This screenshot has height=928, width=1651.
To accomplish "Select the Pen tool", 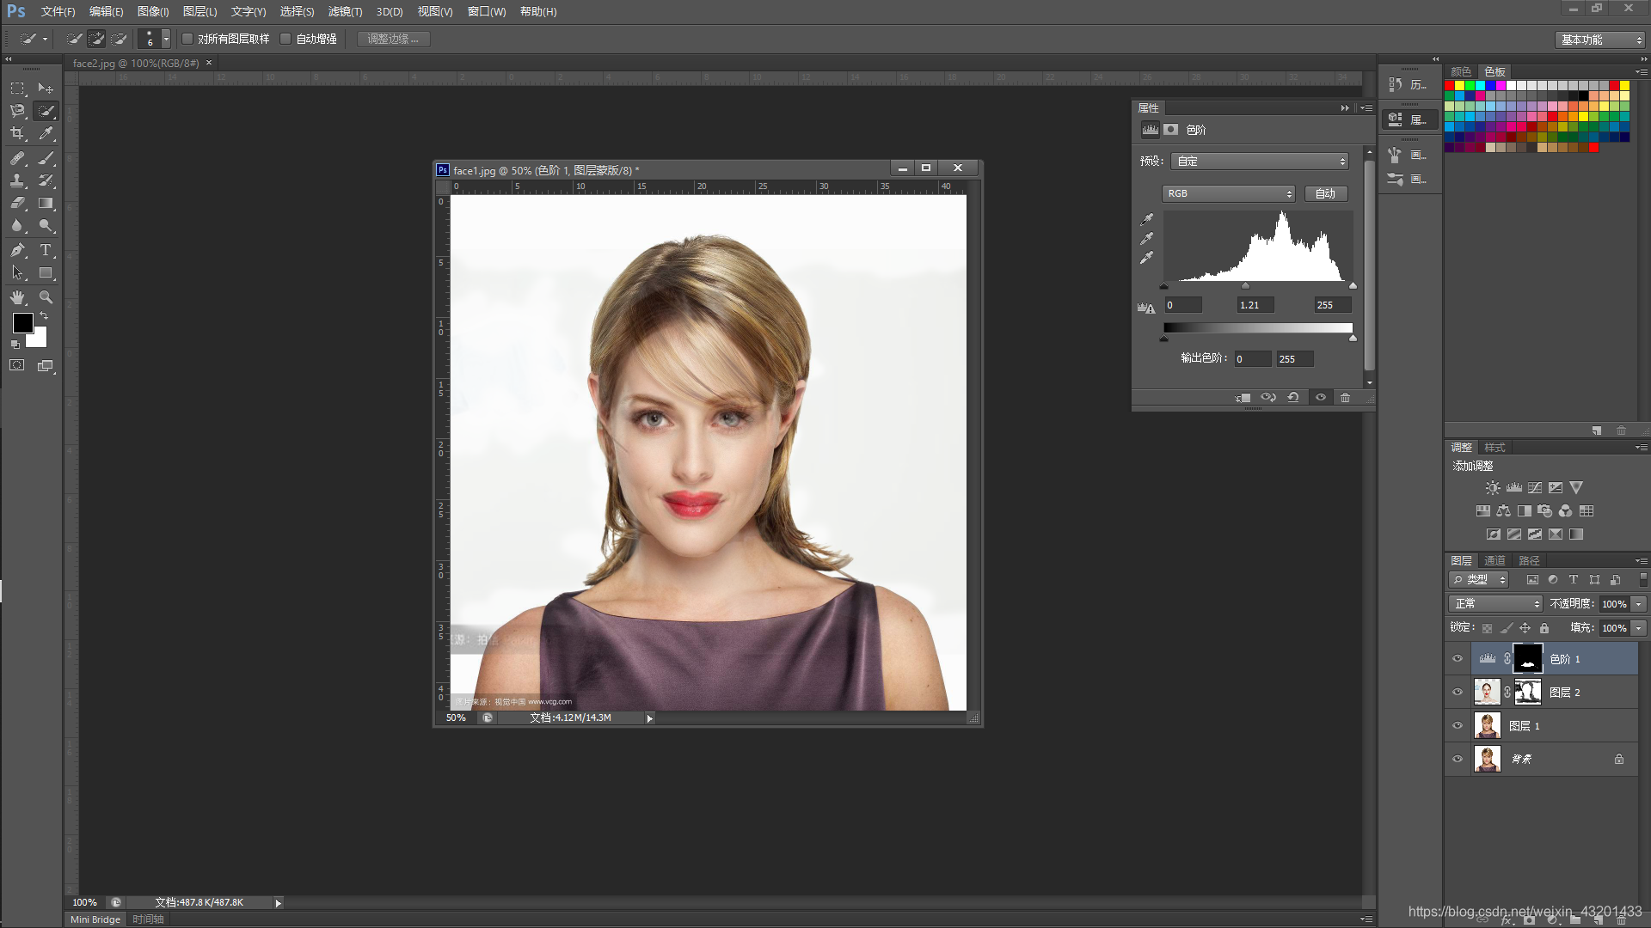I will tap(17, 250).
